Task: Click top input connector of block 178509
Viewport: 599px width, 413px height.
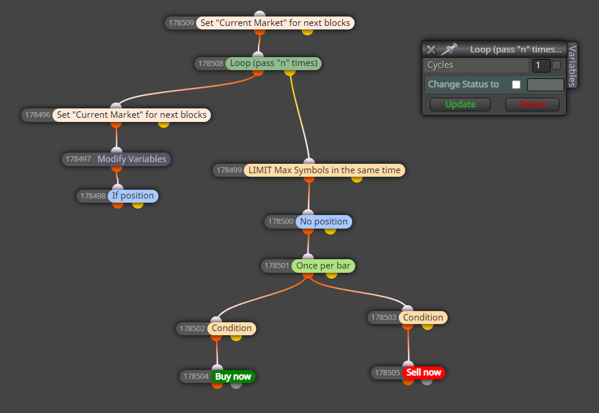Action: click(260, 15)
